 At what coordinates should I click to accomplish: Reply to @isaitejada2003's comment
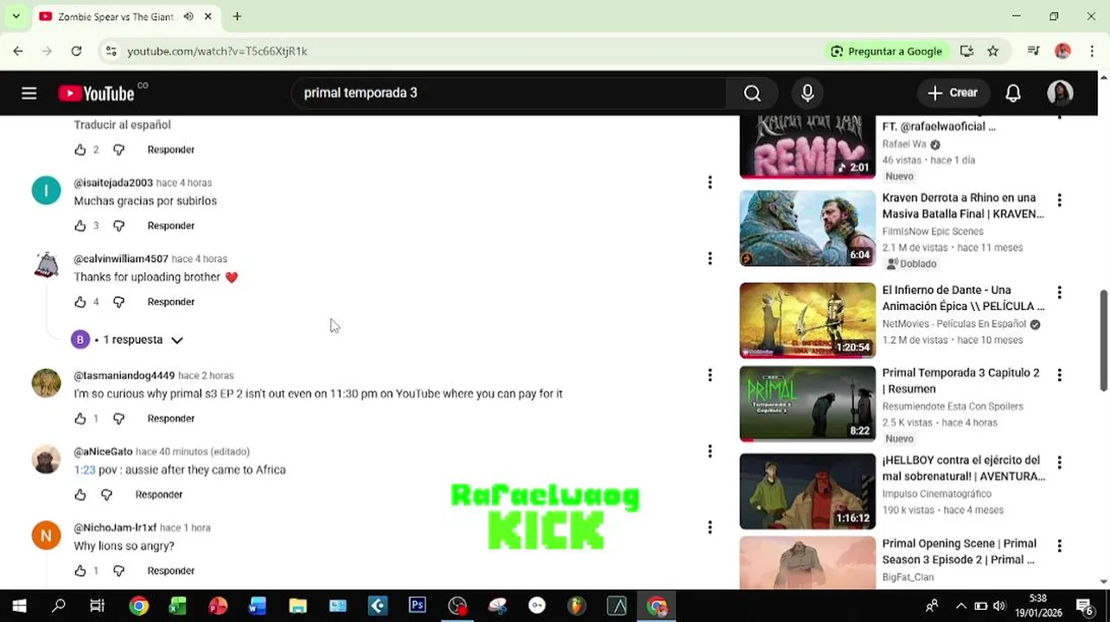tap(171, 225)
